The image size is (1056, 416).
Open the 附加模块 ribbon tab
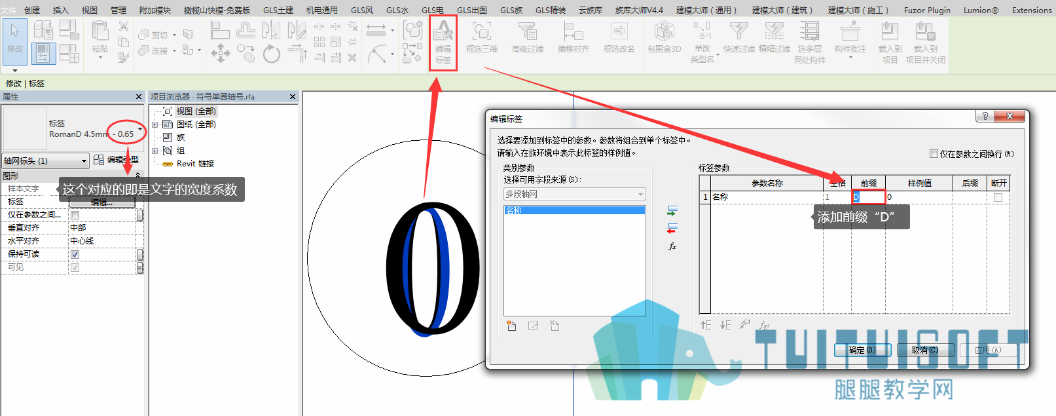(x=155, y=10)
